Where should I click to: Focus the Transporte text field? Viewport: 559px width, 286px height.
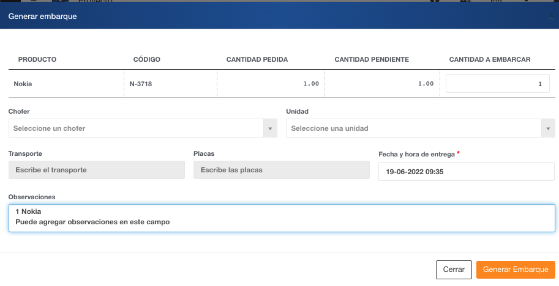point(97,170)
